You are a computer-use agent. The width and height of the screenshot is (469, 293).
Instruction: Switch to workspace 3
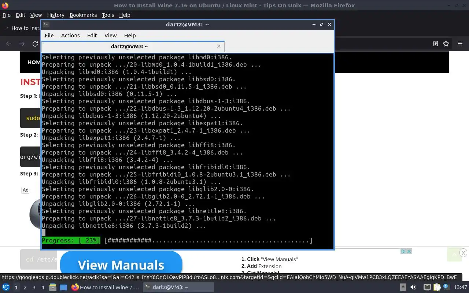[x=34, y=288]
